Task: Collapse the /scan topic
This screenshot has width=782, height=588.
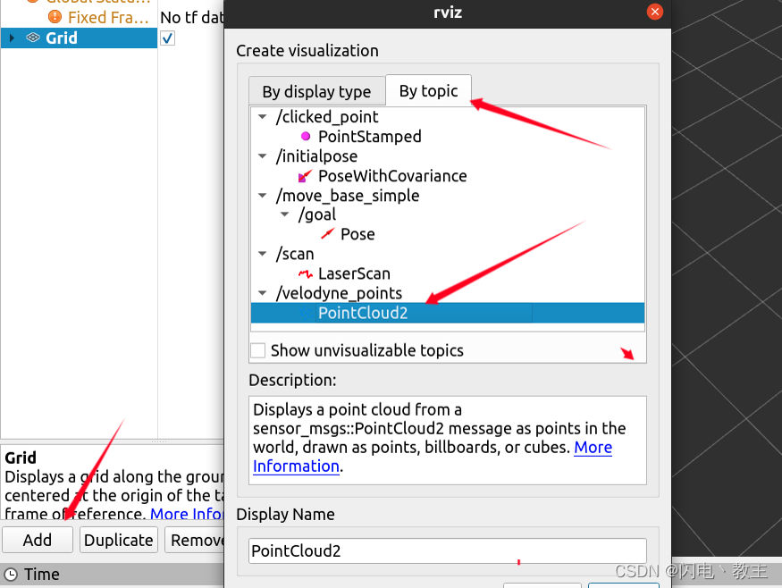Action: [x=263, y=254]
